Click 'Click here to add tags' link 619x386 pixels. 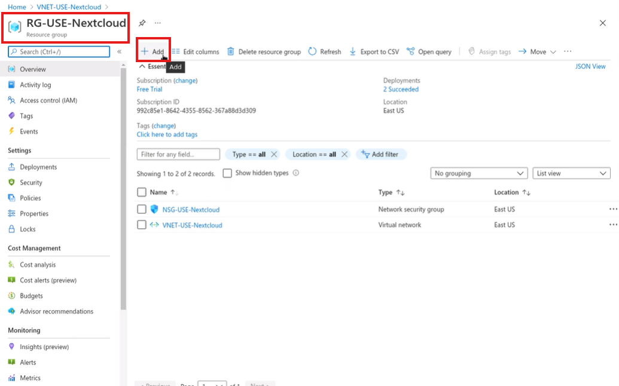pos(167,134)
